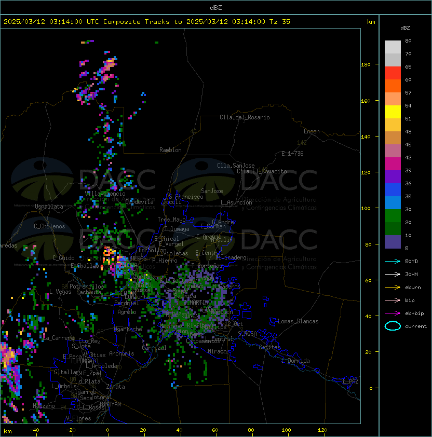Click the 'L_Dormida' map label

point(295,361)
